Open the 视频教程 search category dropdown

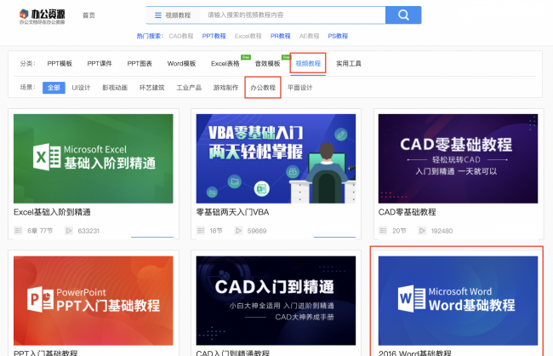click(173, 15)
